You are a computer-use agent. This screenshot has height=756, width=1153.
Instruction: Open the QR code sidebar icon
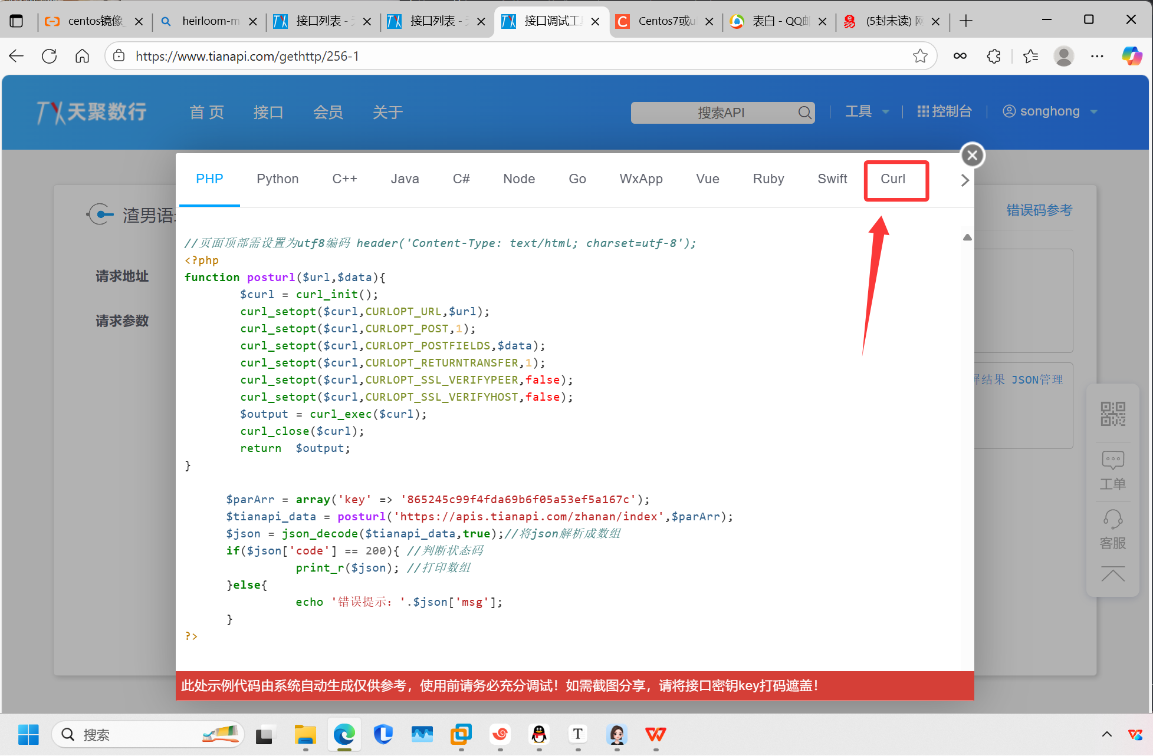click(x=1112, y=414)
